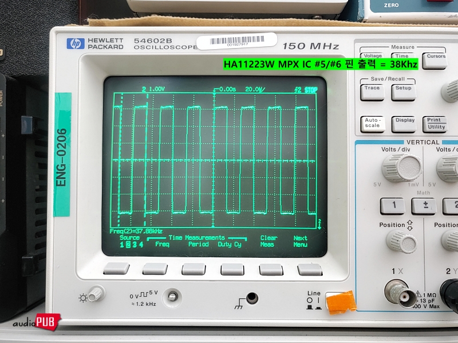
Task: Tap fifth softkey below Clear Meas
Action: click(x=271, y=269)
